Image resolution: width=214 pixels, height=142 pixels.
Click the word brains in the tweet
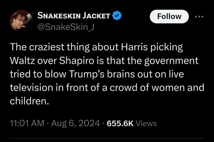pyautogui.click(x=121, y=74)
